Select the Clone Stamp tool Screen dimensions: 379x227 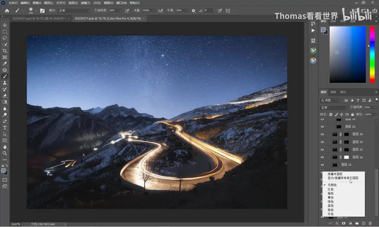[x=5, y=83]
